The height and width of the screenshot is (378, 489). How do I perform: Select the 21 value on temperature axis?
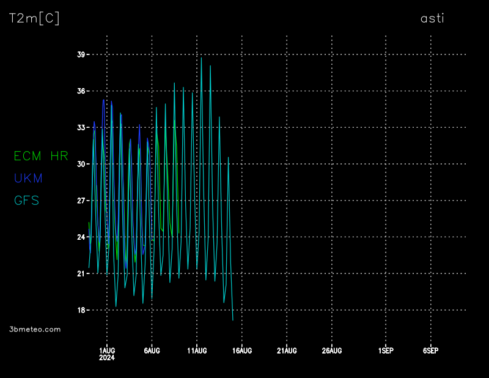tap(81, 273)
